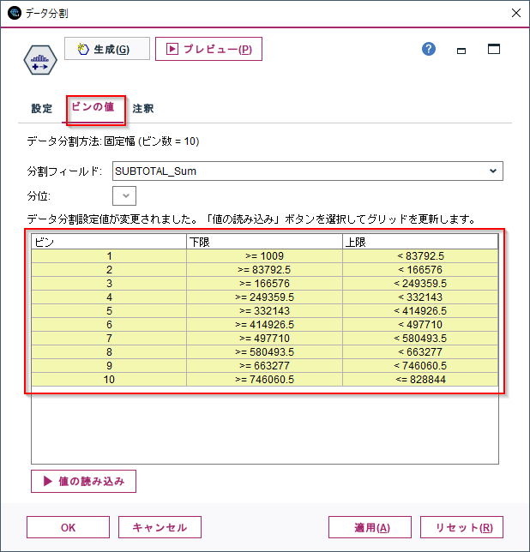Viewport: 530px width, 552px height.
Task: Select upper limit cell '< 414926.5'
Action: 420,311
